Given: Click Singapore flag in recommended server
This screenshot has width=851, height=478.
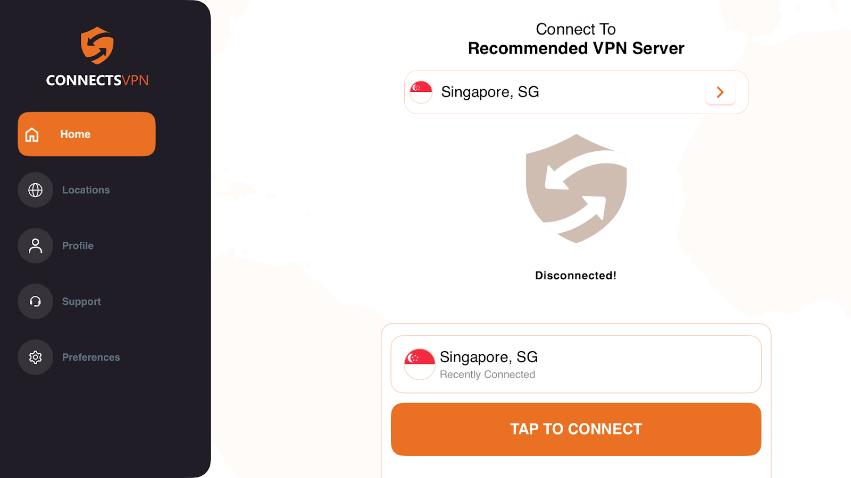Looking at the screenshot, I should pos(421,92).
